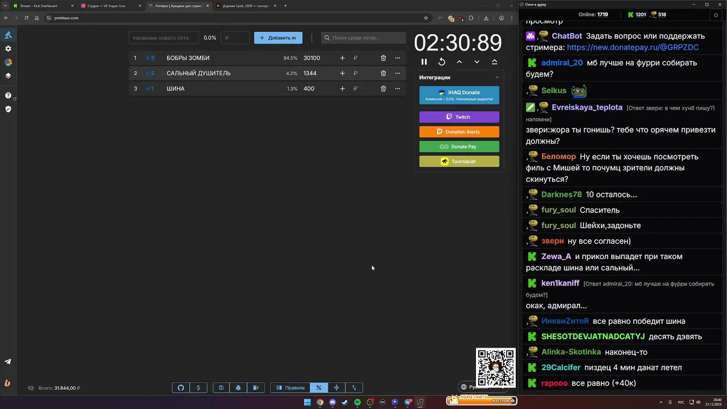Reload the pointauc.com page
This screenshot has width=727, height=409.
(26, 18)
